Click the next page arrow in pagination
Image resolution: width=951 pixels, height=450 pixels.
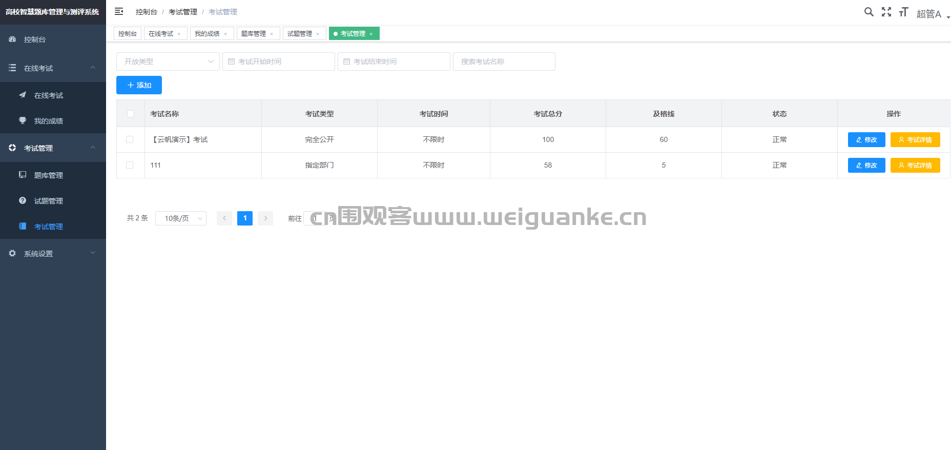point(265,218)
